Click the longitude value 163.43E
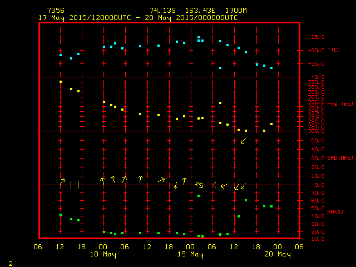The image size is (356, 267). (195, 11)
